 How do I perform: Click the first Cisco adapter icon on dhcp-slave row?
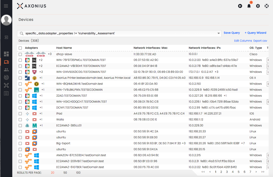pyautogui.click(x=29, y=54)
